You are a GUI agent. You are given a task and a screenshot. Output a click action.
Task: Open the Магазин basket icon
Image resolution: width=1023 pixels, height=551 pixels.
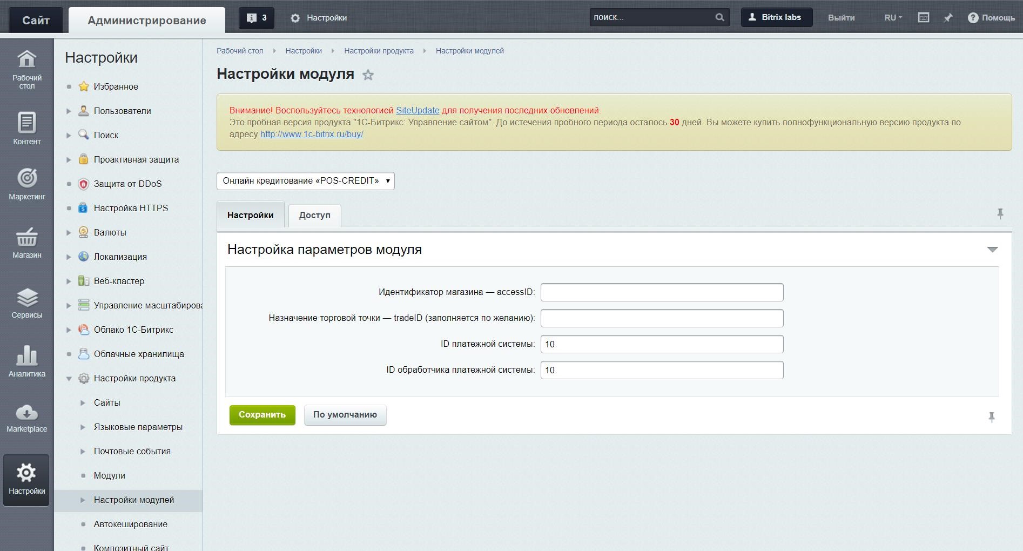tap(26, 243)
